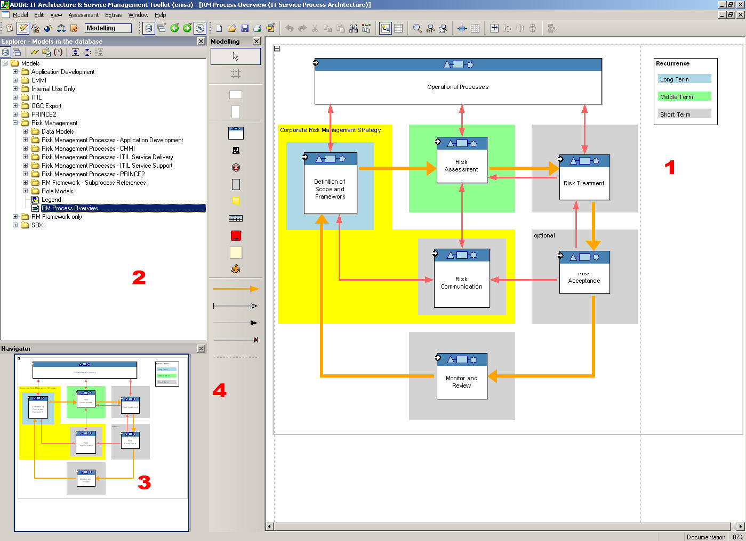Viewport: 746px width, 541px height.
Task: Click the Zoom 1:1 magnifier icon
Action: 430,28
